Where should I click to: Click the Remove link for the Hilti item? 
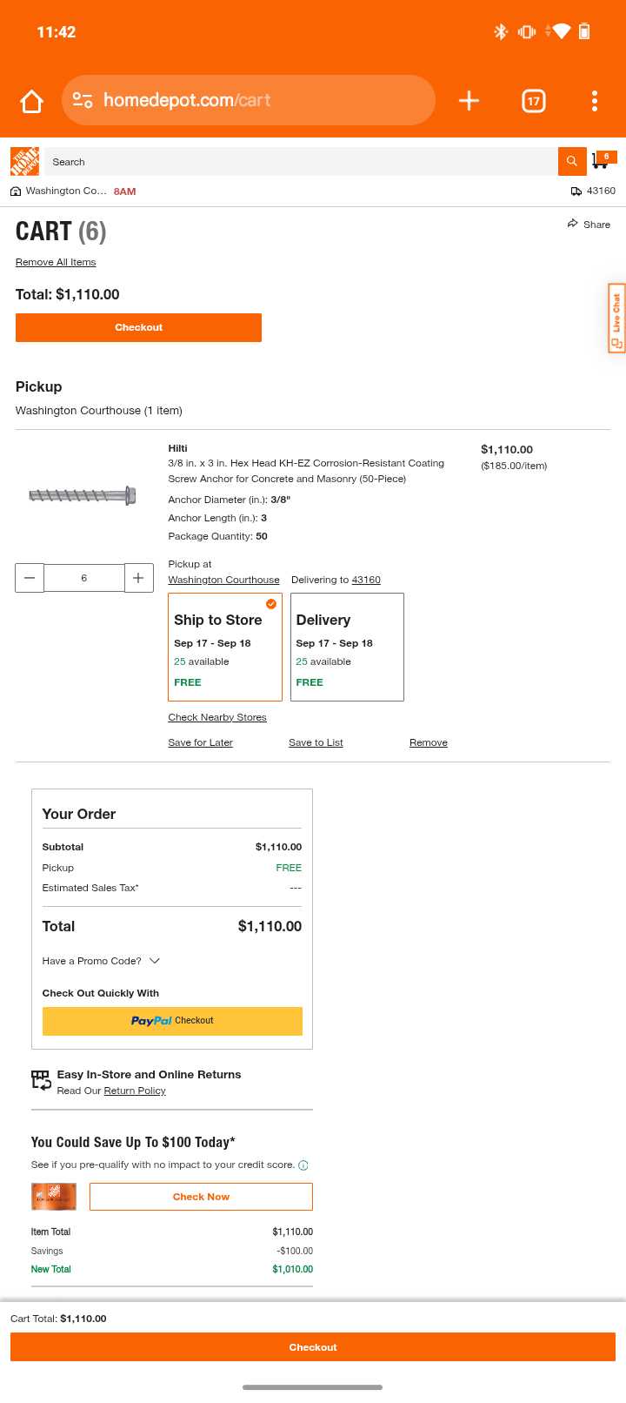click(429, 742)
